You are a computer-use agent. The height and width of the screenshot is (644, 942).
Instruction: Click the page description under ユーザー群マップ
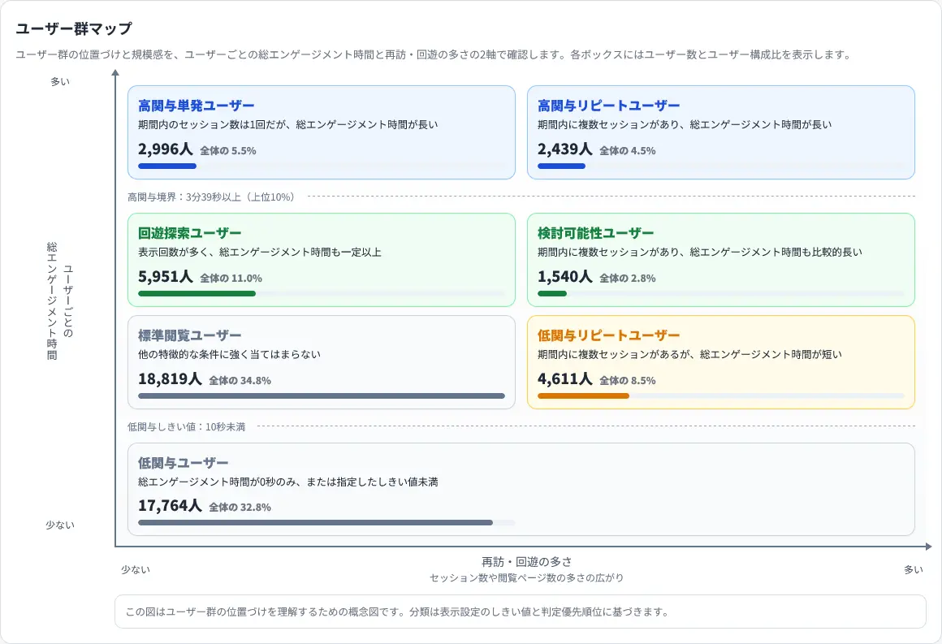[434, 54]
